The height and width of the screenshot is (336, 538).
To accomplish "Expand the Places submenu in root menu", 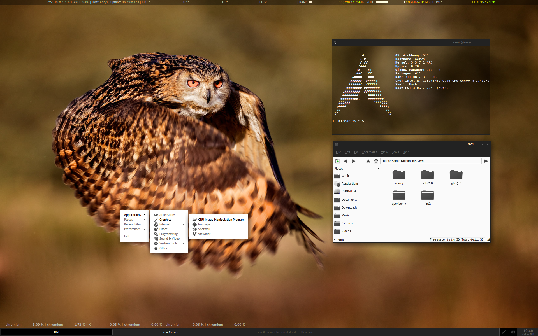I will [x=134, y=220].
